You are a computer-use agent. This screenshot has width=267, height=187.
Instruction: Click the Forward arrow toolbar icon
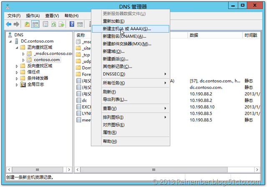click(16, 24)
